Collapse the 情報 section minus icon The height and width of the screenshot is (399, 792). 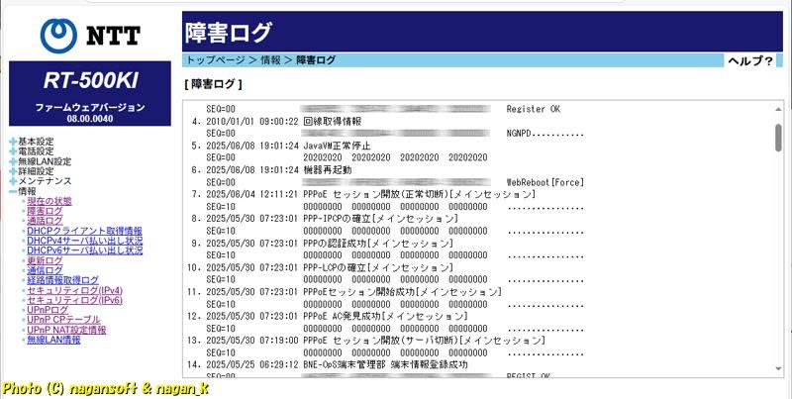(13, 191)
